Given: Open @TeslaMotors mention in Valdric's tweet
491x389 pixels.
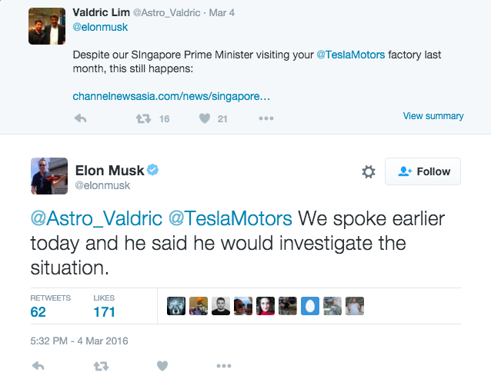Looking at the screenshot, I should point(350,55).
